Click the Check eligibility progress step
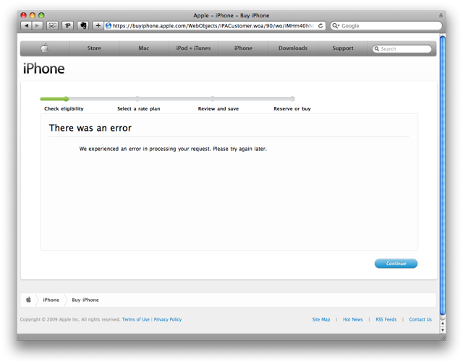Screen dimensions: 463x364 click(64, 109)
